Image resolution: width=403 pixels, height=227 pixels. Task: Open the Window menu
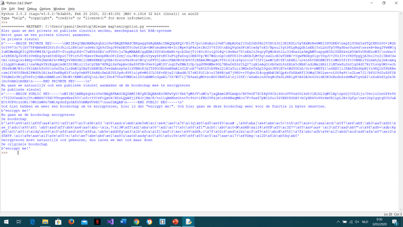59,9
